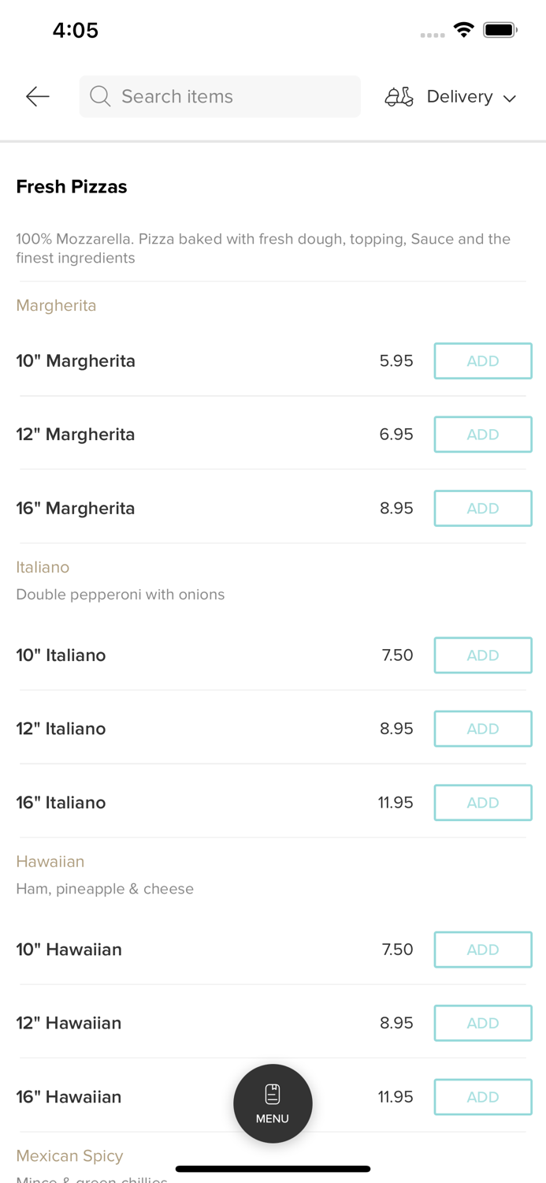Add 10" Italiano to order
This screenshot has height=1183, width=546.
(483, 655)
